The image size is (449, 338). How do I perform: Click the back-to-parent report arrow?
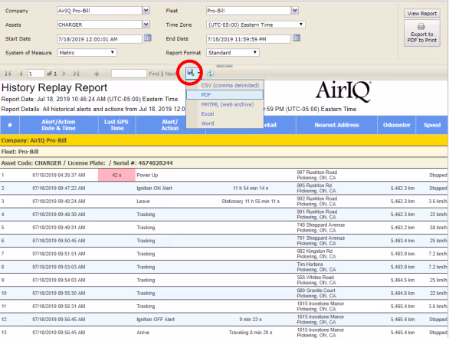[97, 74]
